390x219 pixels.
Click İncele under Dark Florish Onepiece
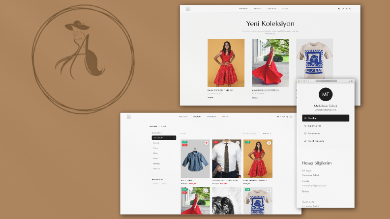(x=210, y=98)
